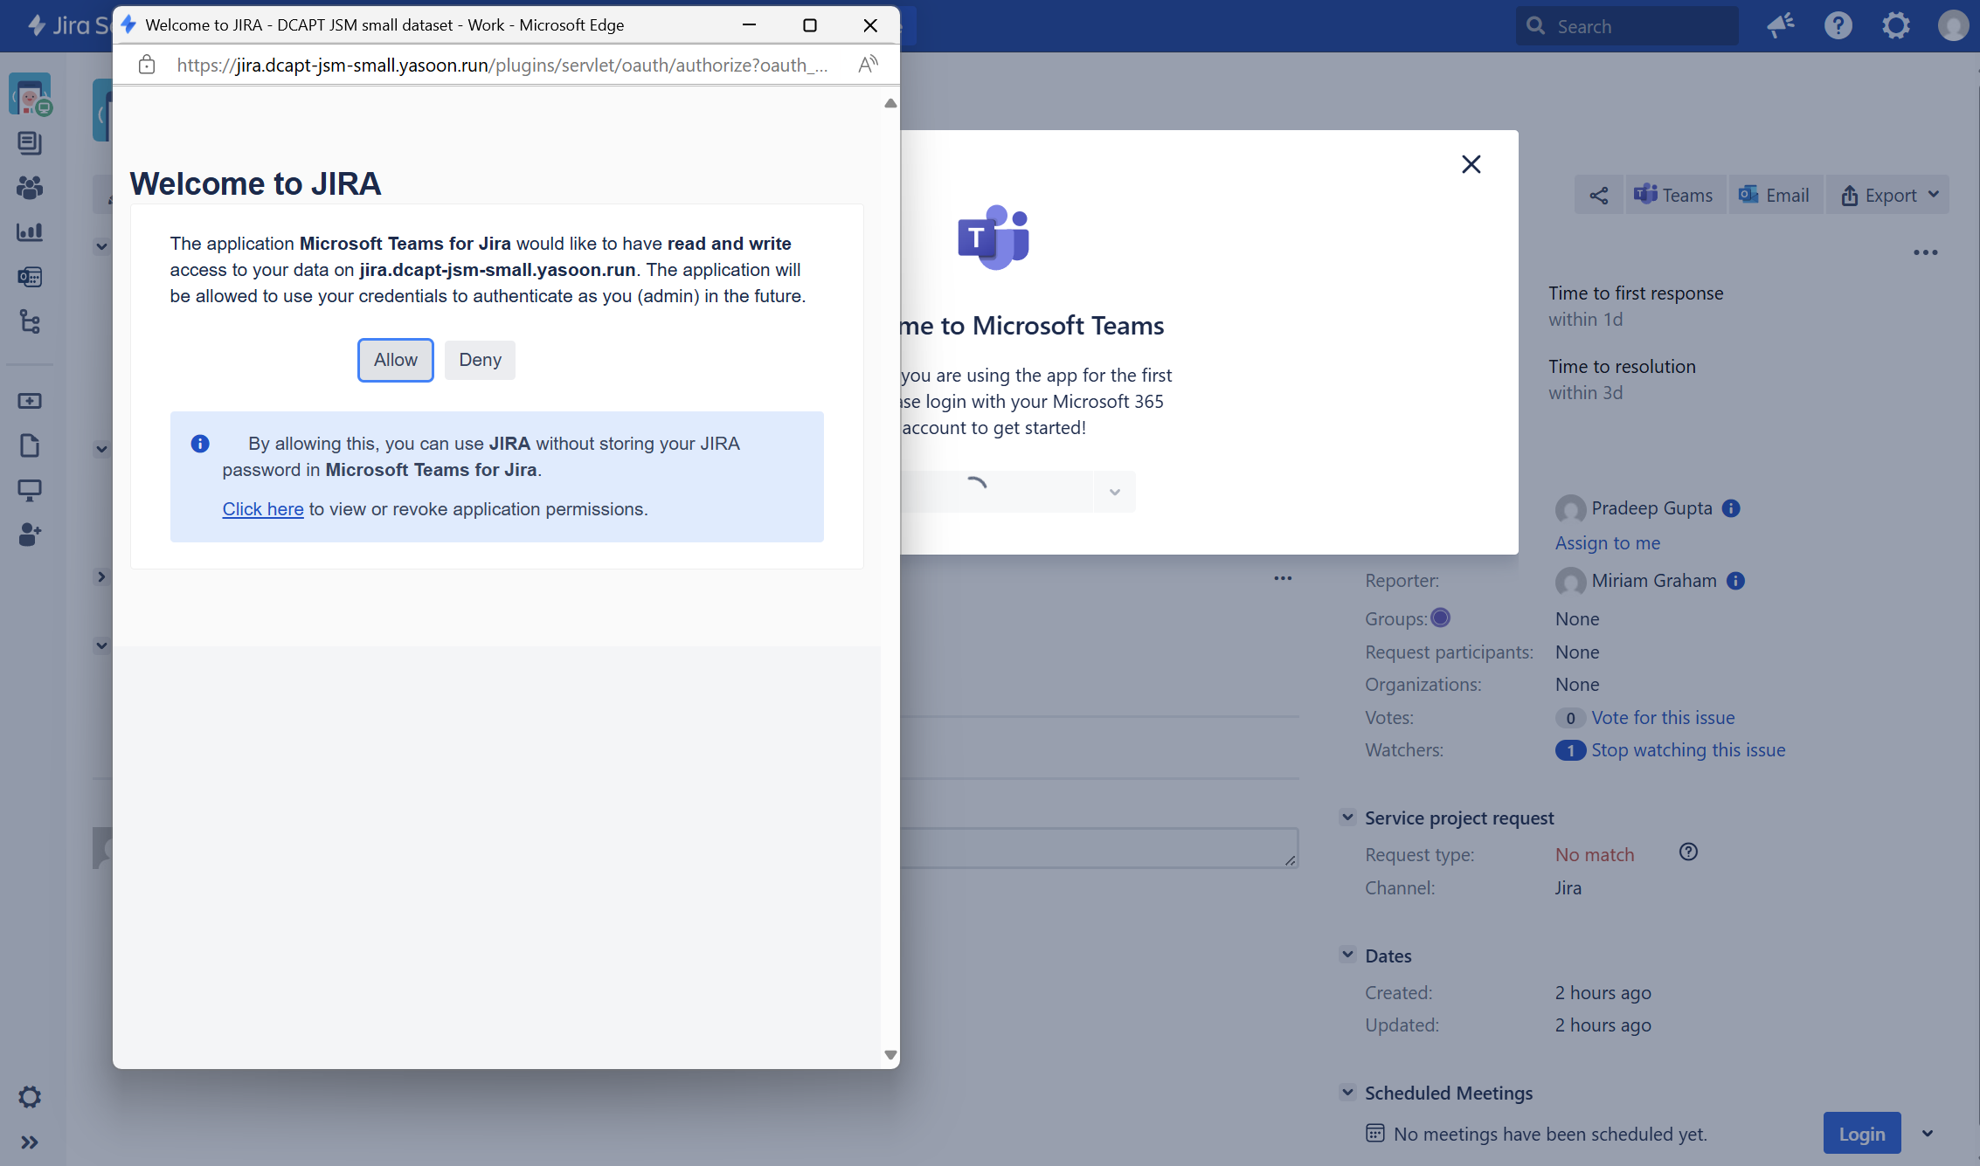Click Allow to authorize Microsoft Teams
This screenshot has height=1166, width=1980.
click(395, 360)
